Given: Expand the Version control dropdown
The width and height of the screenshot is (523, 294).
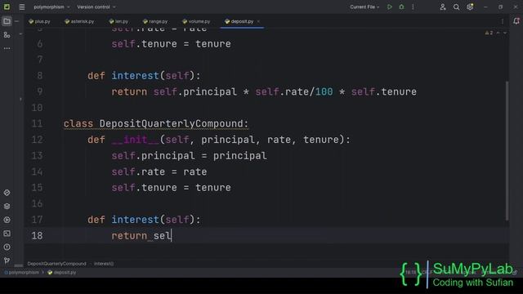Looking at the screenshot, I should tap(96, 7).
